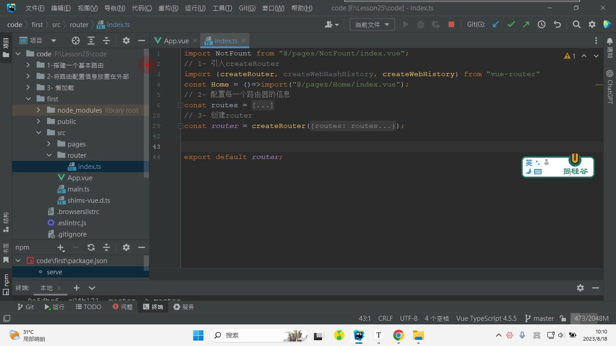Reload npm scripts with refresh icon
The height and width of the screenshot is (346, 616).
pyautogui.click(x=91, y=247)
